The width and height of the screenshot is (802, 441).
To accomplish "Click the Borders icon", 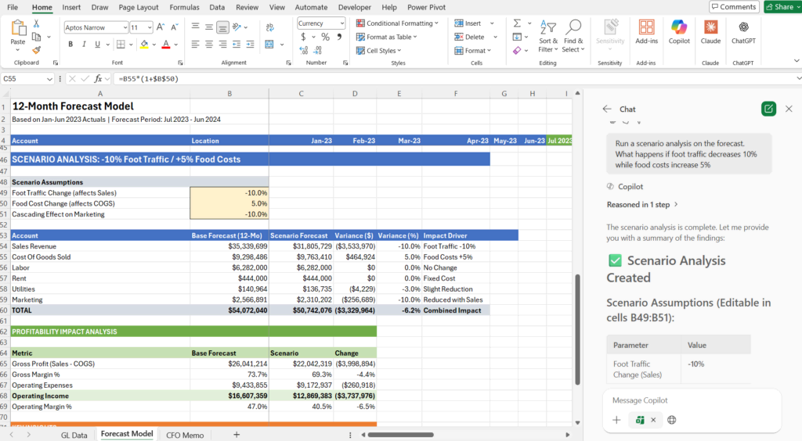I will pyautogui.click(x=121, y=45).
